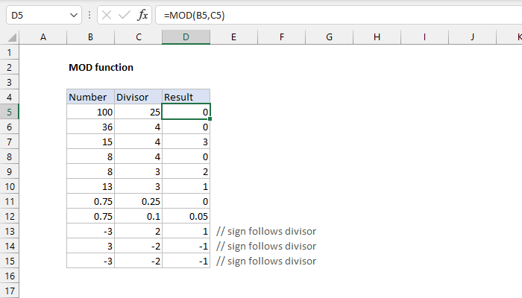Select column C header
Image resolution: width=522 pixels, height=298 pixels.
139,37
